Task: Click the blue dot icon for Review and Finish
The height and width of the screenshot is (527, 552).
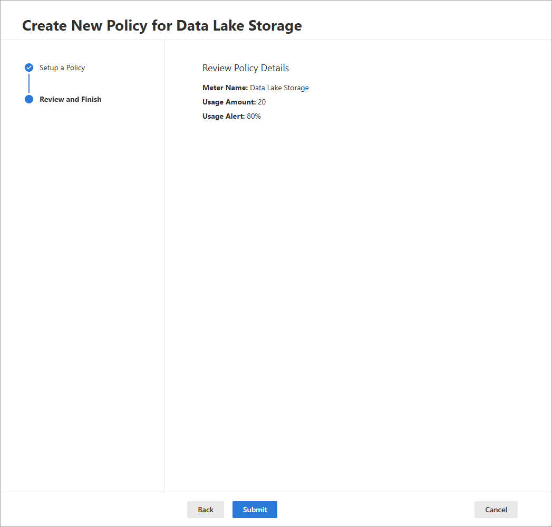Action: [29, 99]
